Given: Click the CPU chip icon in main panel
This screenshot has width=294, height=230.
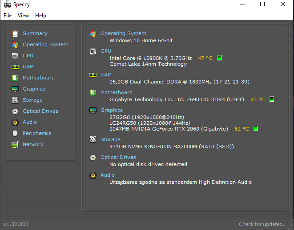Looking at the screenshot, I should pyautogui.click(x=93, y=51).
